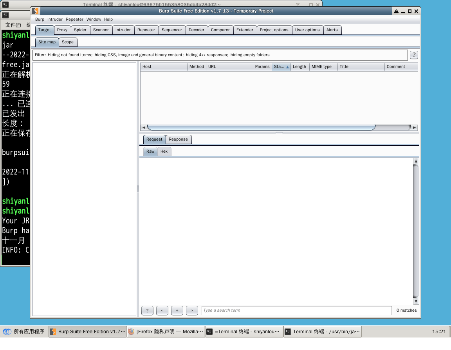Click the site map Filter bar

(220, 55)
